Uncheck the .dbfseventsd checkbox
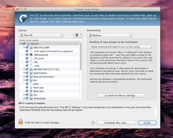Viewport: 173px width, 138px height. tap(27, 55)
